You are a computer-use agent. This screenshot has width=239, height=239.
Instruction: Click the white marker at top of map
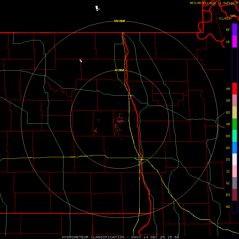(97, 8)
